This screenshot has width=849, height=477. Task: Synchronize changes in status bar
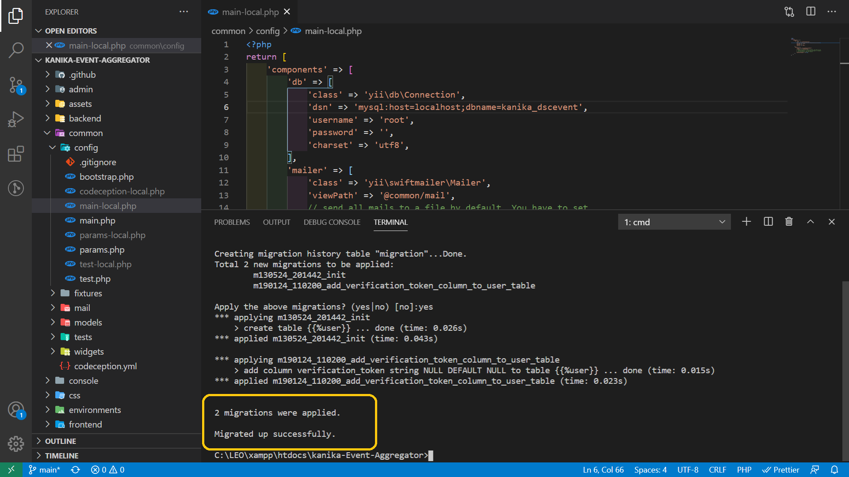76,470
